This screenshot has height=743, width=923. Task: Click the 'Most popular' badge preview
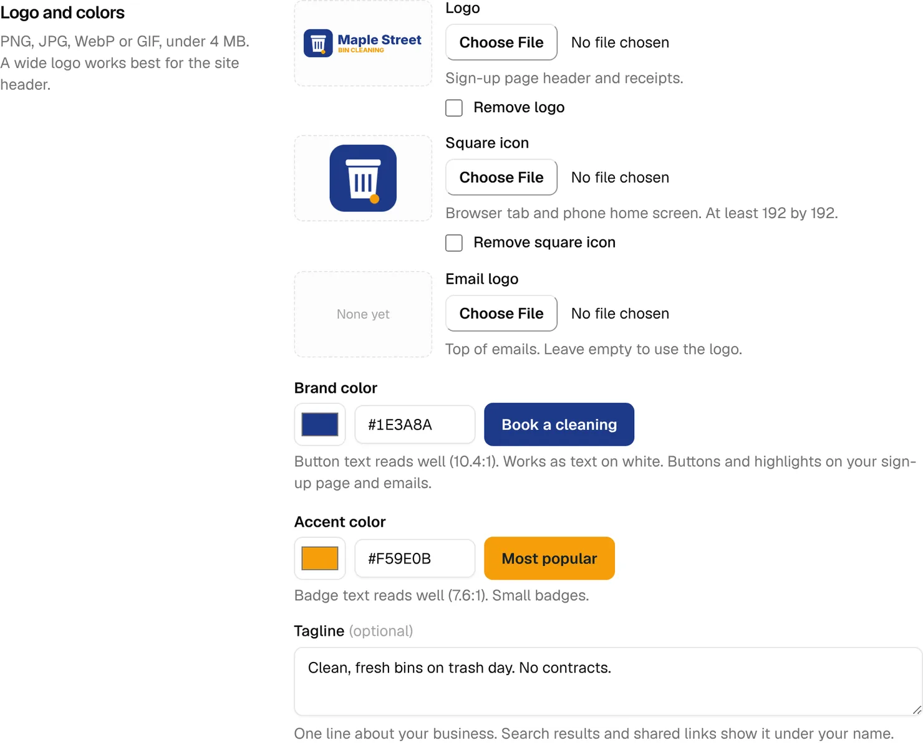pos(549,558)
